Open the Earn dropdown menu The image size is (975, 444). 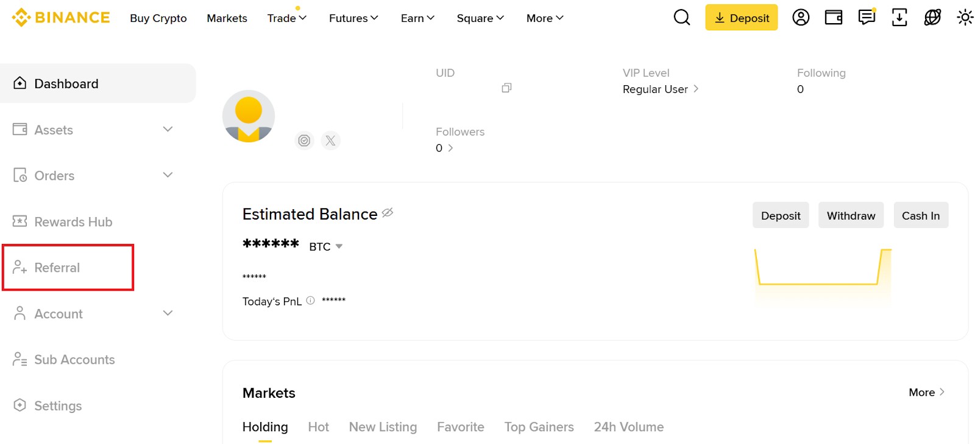(x=417, y=18)
